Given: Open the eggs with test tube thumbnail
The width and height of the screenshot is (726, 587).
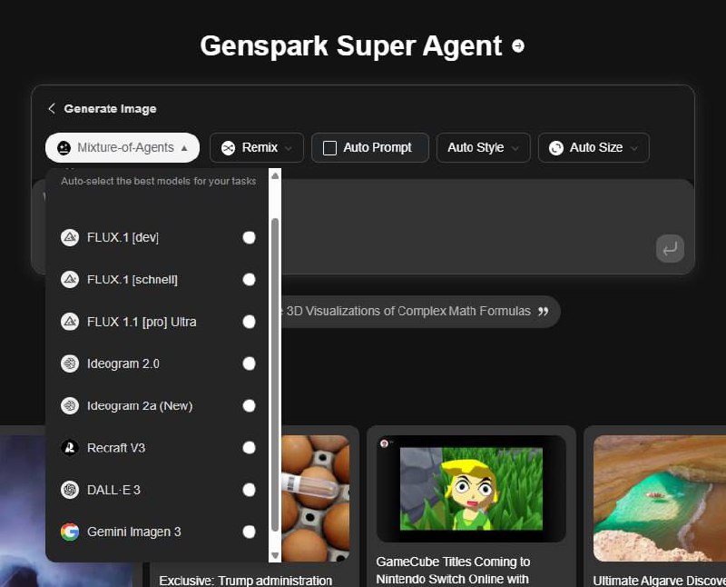Looking at the screenshot, I should [315, 499].
